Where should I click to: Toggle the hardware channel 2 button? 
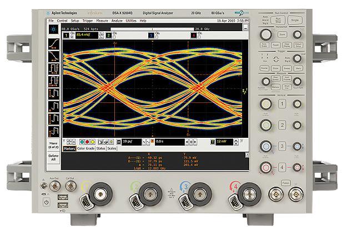pos(282,125)
